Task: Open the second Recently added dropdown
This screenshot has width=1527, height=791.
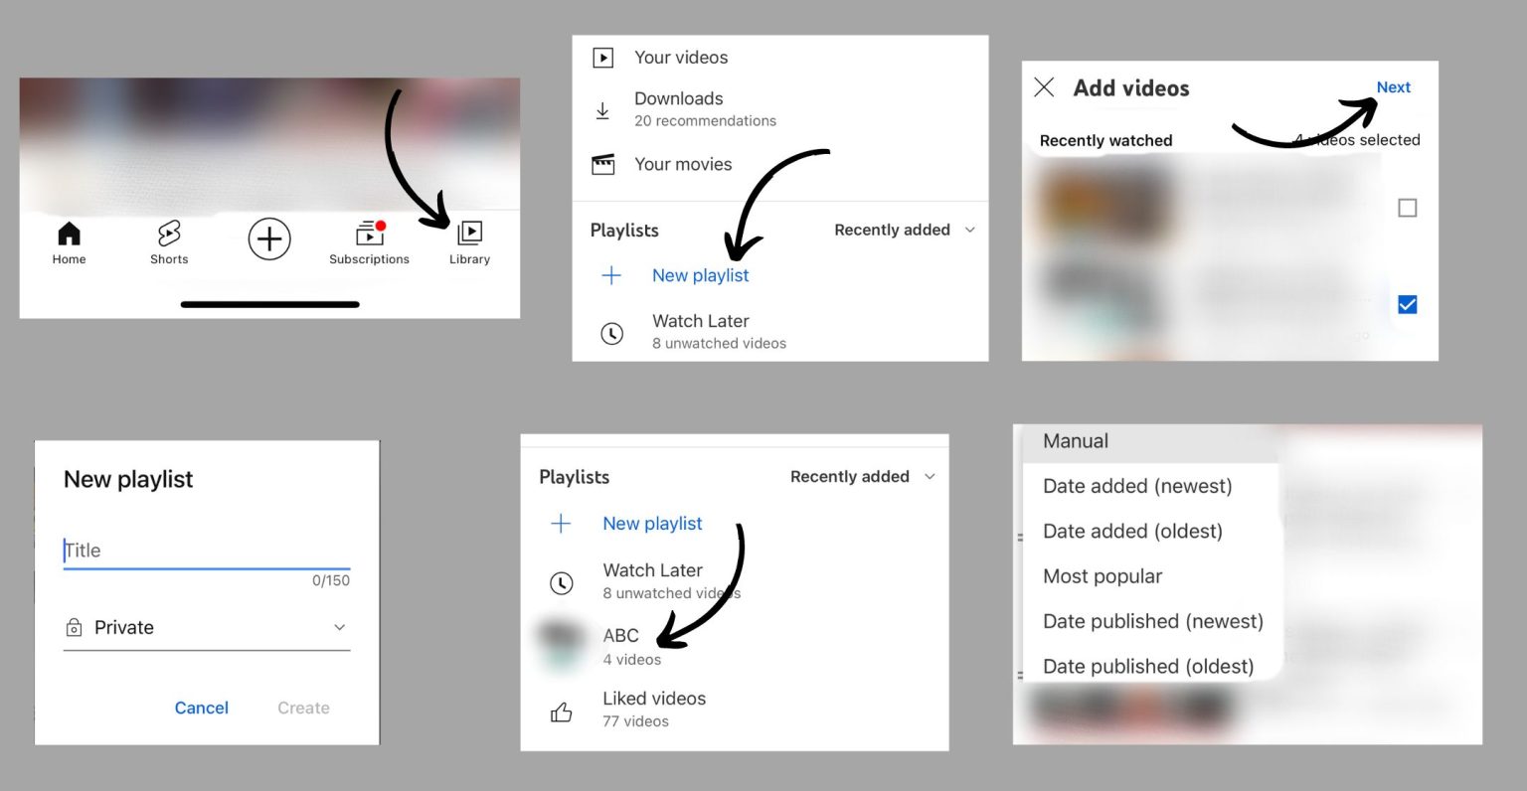Action: click(861, 476)
